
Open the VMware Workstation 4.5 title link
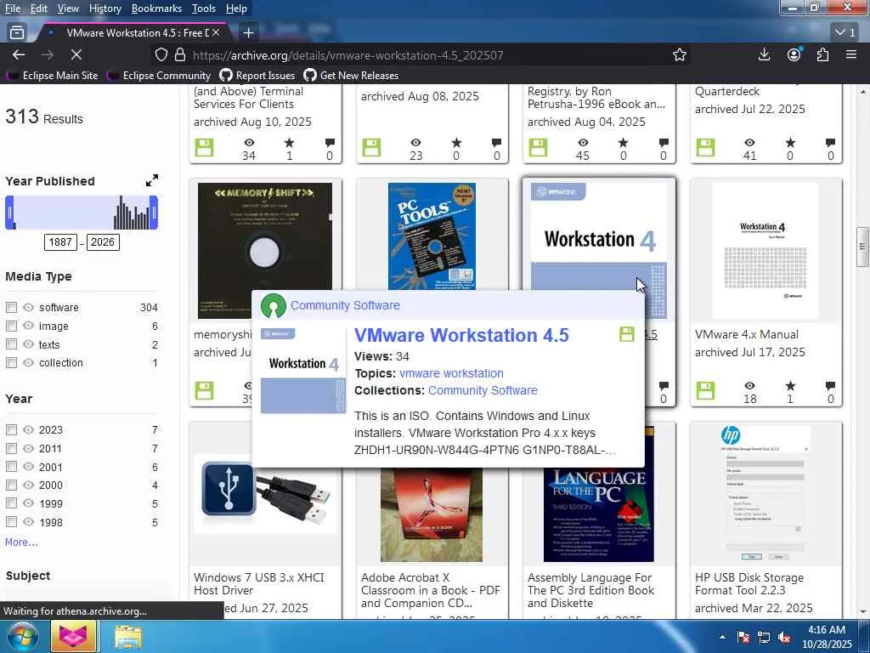pos(461,335)
